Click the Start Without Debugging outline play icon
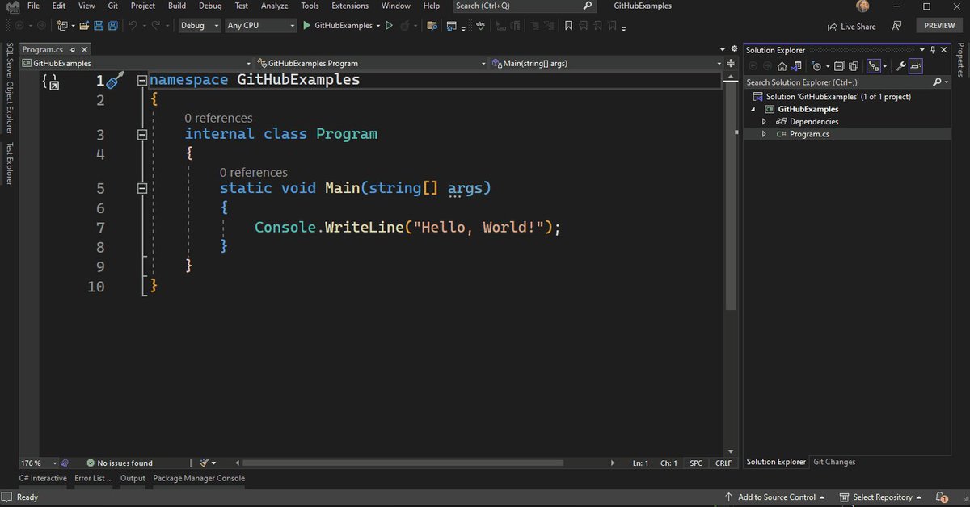This screenshot has height=507, width=970. pos(389,26)
